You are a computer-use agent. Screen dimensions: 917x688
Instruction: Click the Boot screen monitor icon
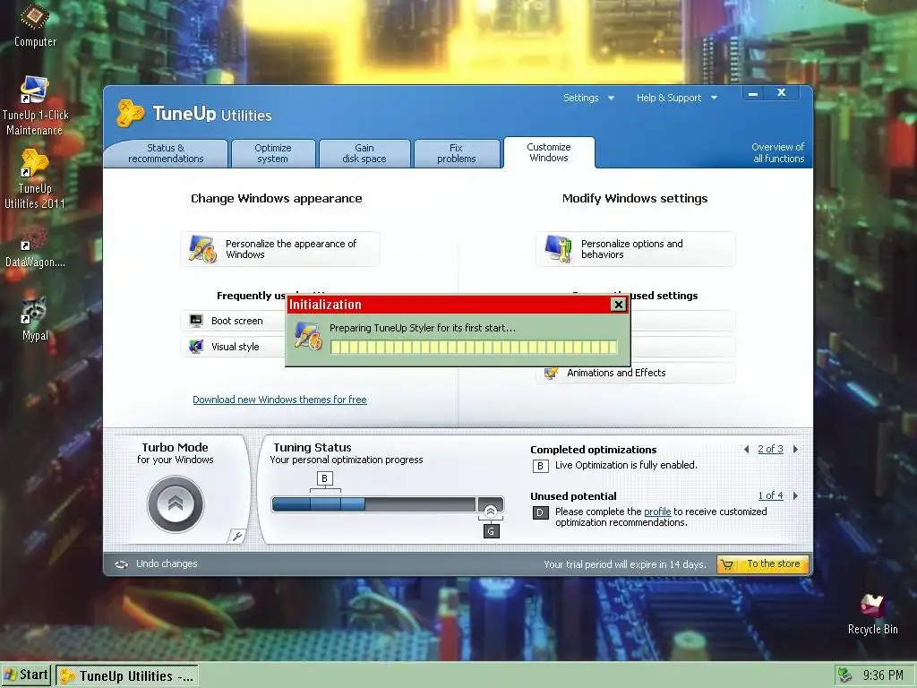(x=196, y=321)
